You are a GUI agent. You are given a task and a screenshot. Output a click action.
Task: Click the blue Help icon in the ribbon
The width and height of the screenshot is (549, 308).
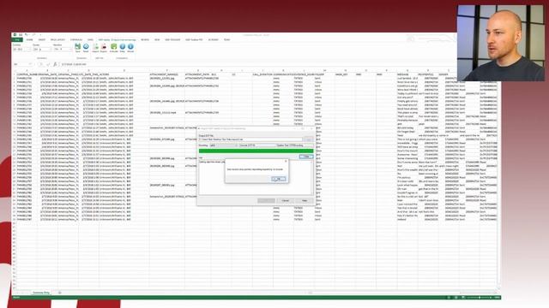[x=123, y=48]
